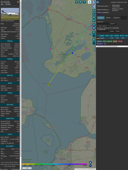128x170 pixels.
Task: Toggle the AIS source legend
Action: click(x=105, y=44)
